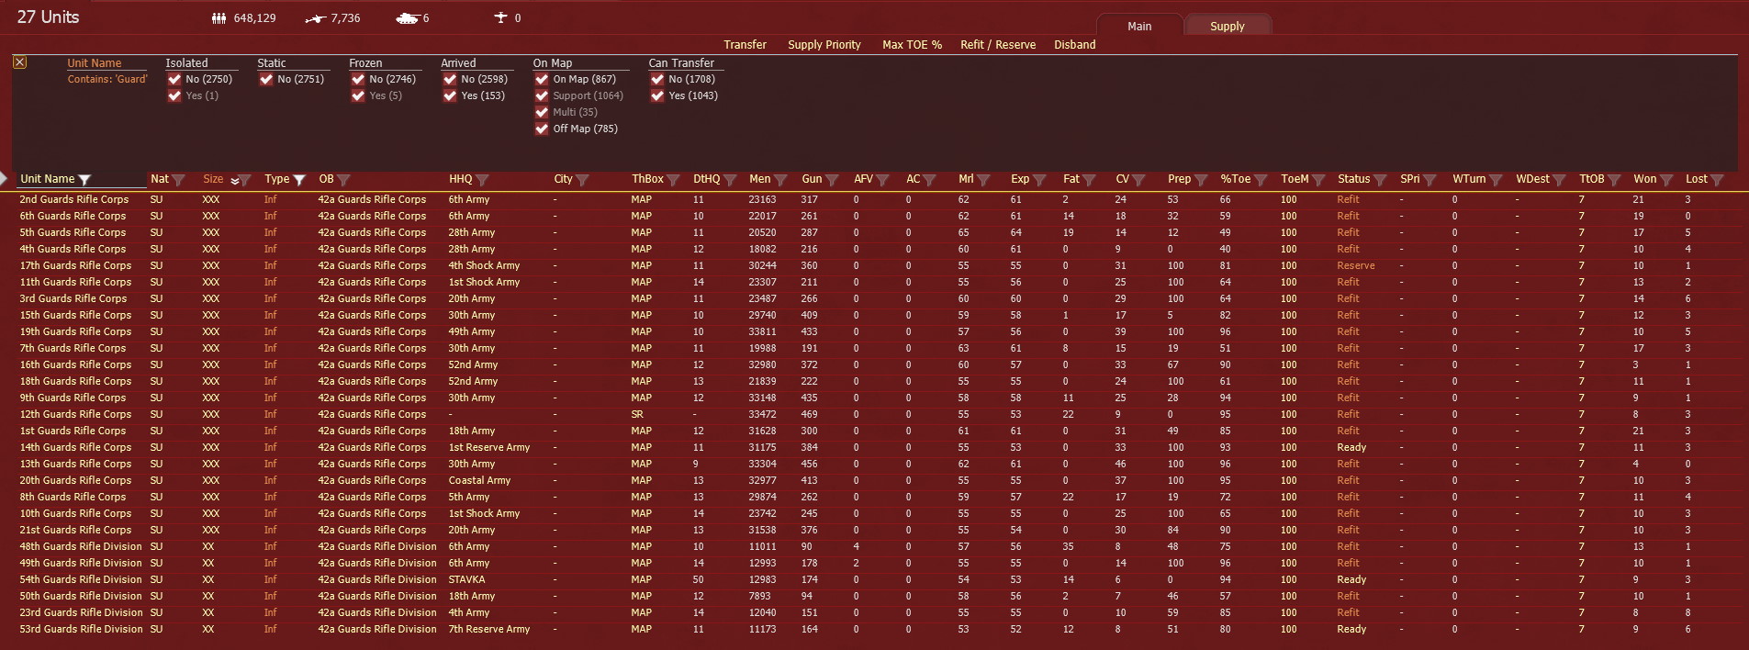The height and width of the screenshot is (650, 1749).
Task: Click the Gun column filter funnel
Action: click(833, 180)
